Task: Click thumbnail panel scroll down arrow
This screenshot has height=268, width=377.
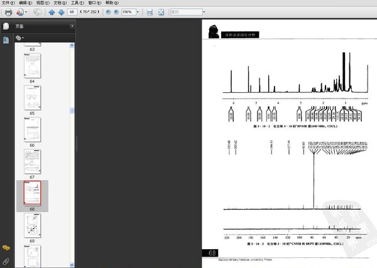Action: (x=72, y=265)
